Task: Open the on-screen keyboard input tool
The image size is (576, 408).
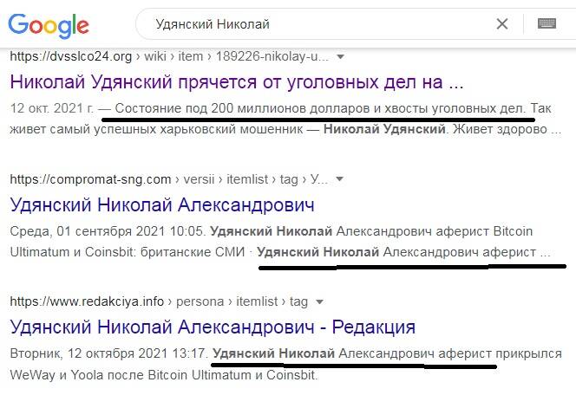Action: pyautogui.click(x=546, y=23)
